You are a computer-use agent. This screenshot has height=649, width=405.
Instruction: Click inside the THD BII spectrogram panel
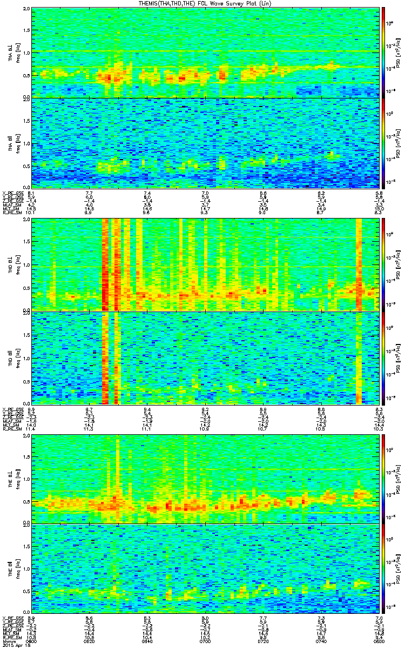[205, 358]
